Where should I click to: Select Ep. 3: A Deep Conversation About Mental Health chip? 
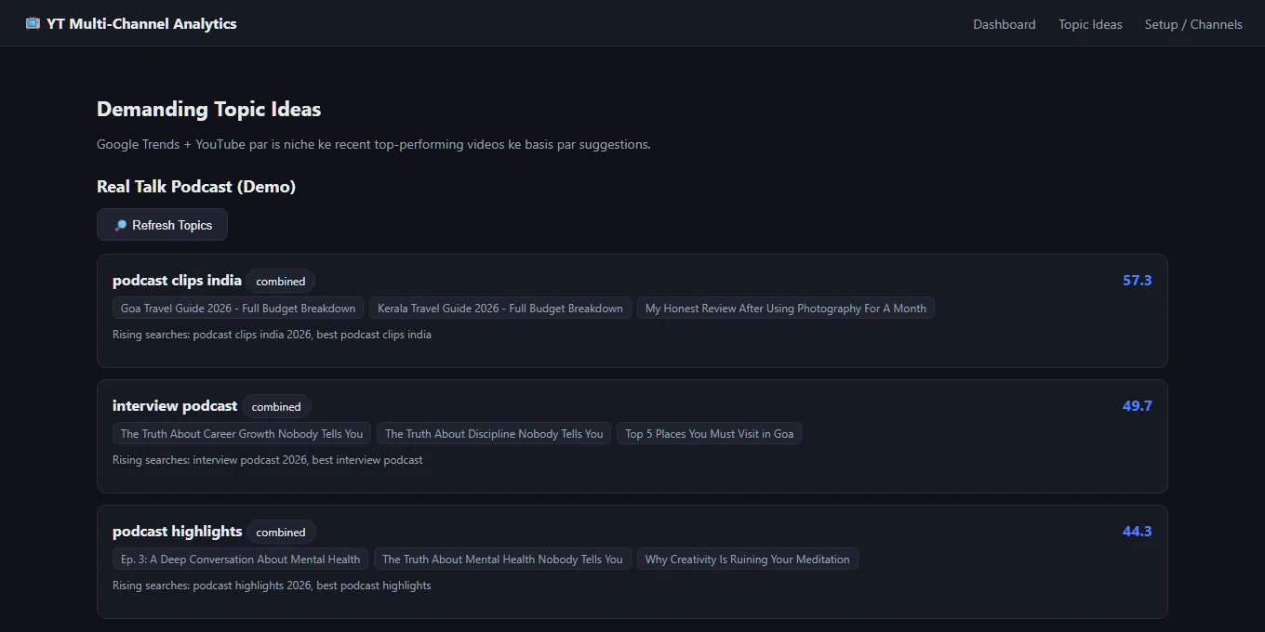(x=240, y=560)
